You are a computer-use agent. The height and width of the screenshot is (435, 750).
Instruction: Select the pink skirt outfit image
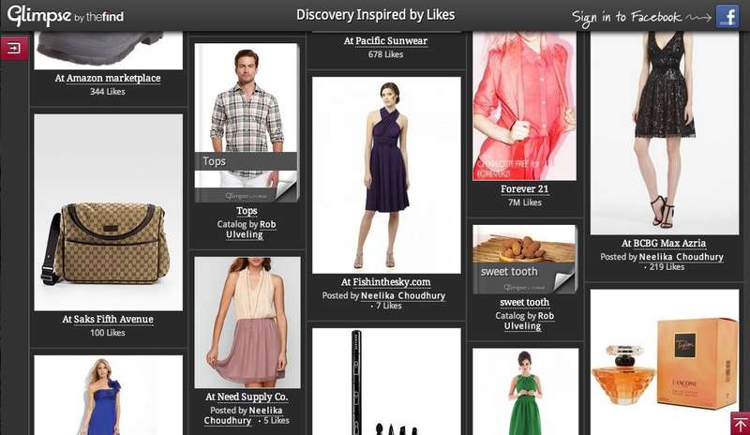247,322
